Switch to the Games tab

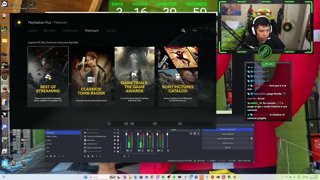coord(110,30)
